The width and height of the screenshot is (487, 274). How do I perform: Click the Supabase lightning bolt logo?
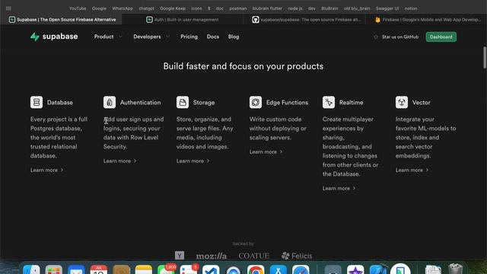pyautogui.click(x=34, y=37)
